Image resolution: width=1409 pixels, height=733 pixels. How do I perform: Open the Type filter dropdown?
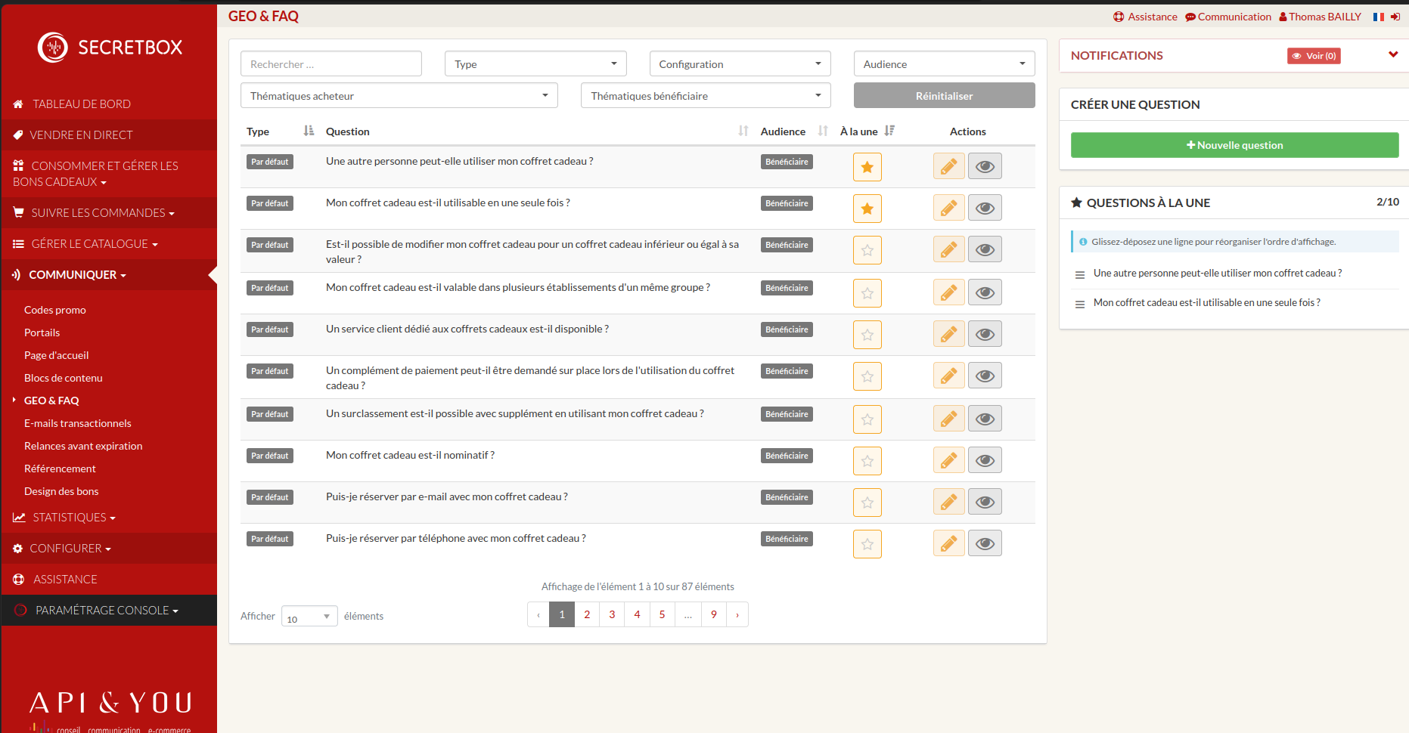(x=535, y=64)
